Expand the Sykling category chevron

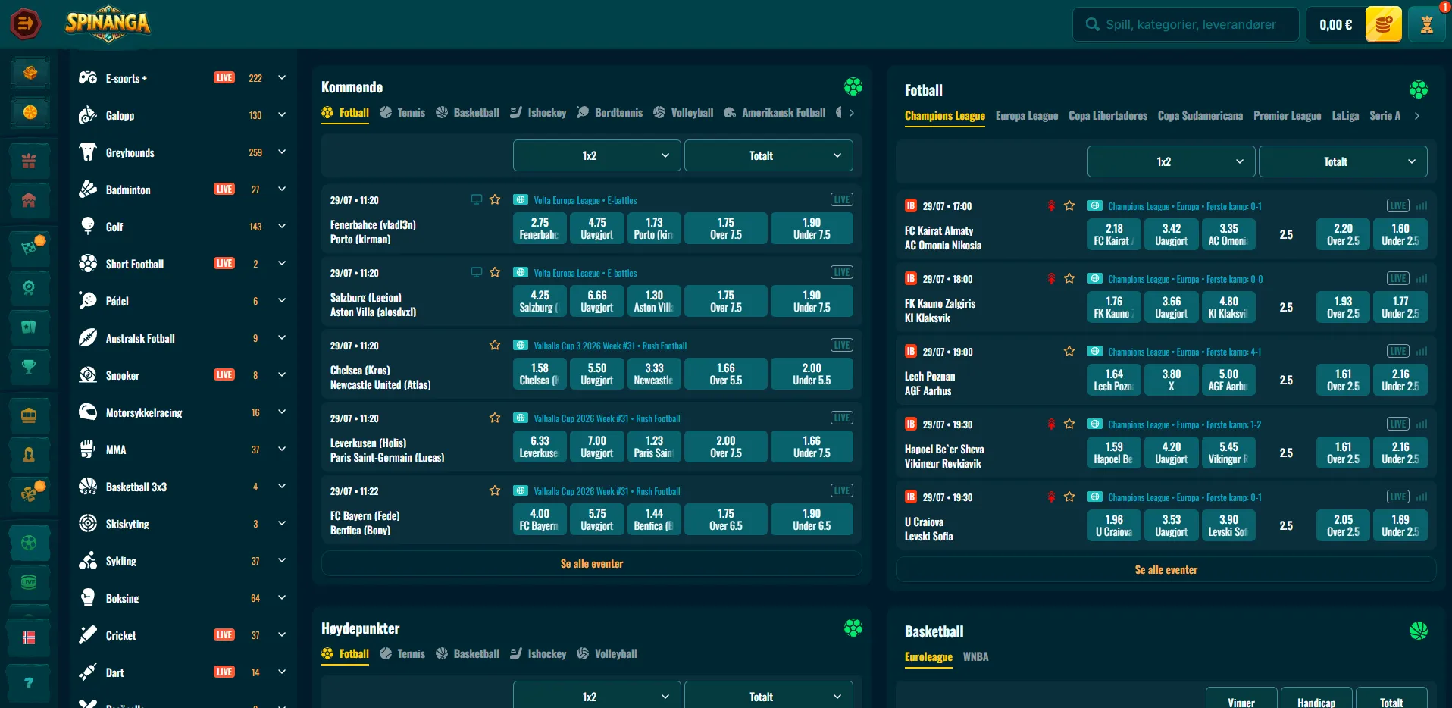point(282,561)
